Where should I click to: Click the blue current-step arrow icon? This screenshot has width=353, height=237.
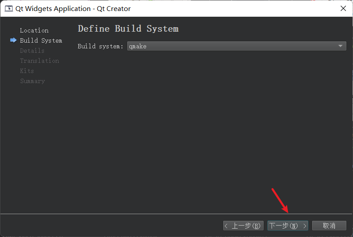[x=13, y=40]
